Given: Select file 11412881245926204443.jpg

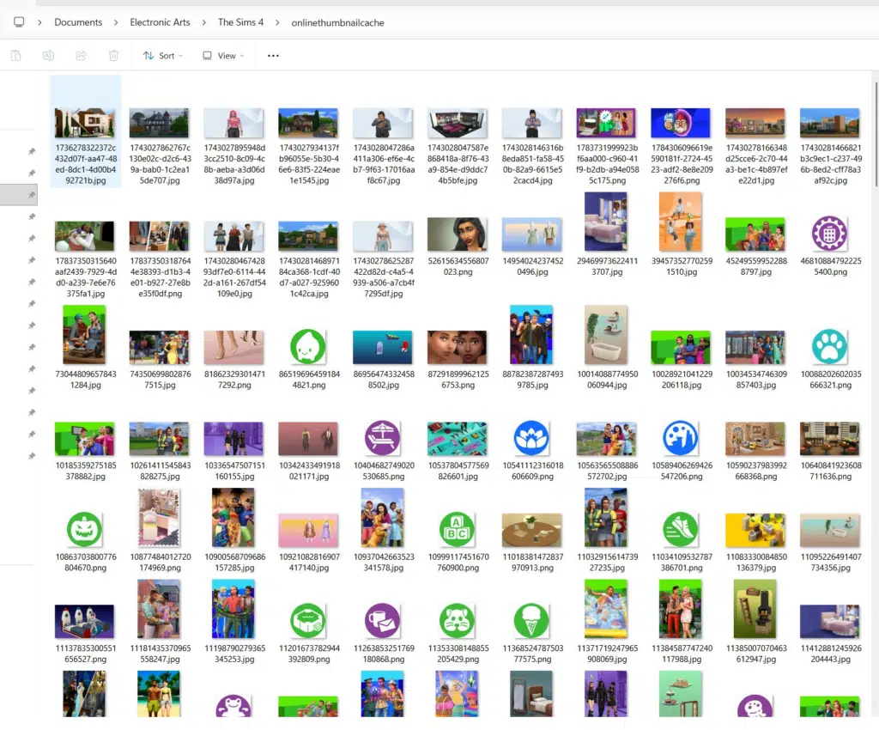Looking at the screenshot, I should tap(830, 633).
